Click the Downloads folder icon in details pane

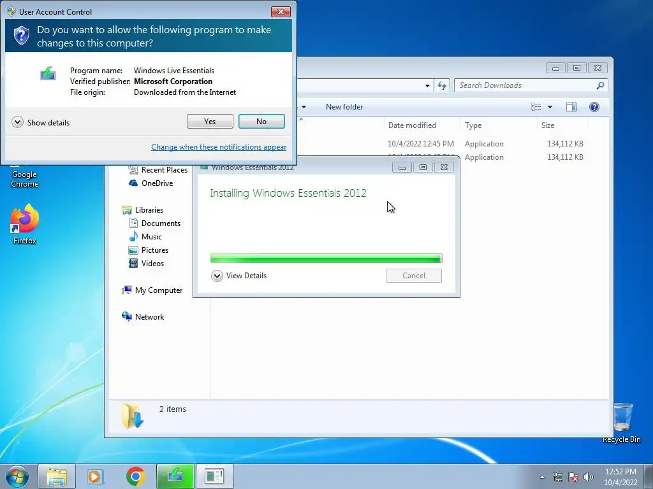pos(133,416)
